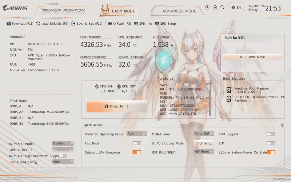Click the DDR5_B1 N/A row
The height and width of the screenshot is (182, 291).
(21, 118)
